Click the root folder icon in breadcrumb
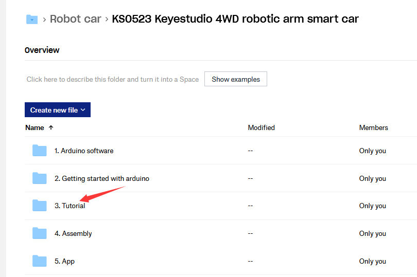This screenshot has height=277, width=417. pyautogui.click(x=32, y=20)
